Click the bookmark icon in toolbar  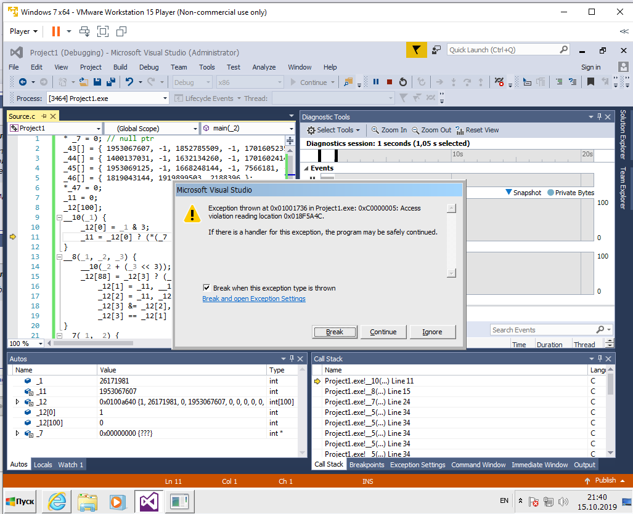[590, 82]
